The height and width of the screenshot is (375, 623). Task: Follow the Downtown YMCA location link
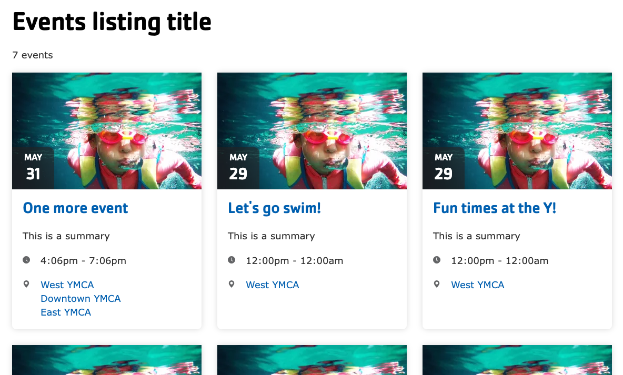pyautogui.click(x=81, y=299)
